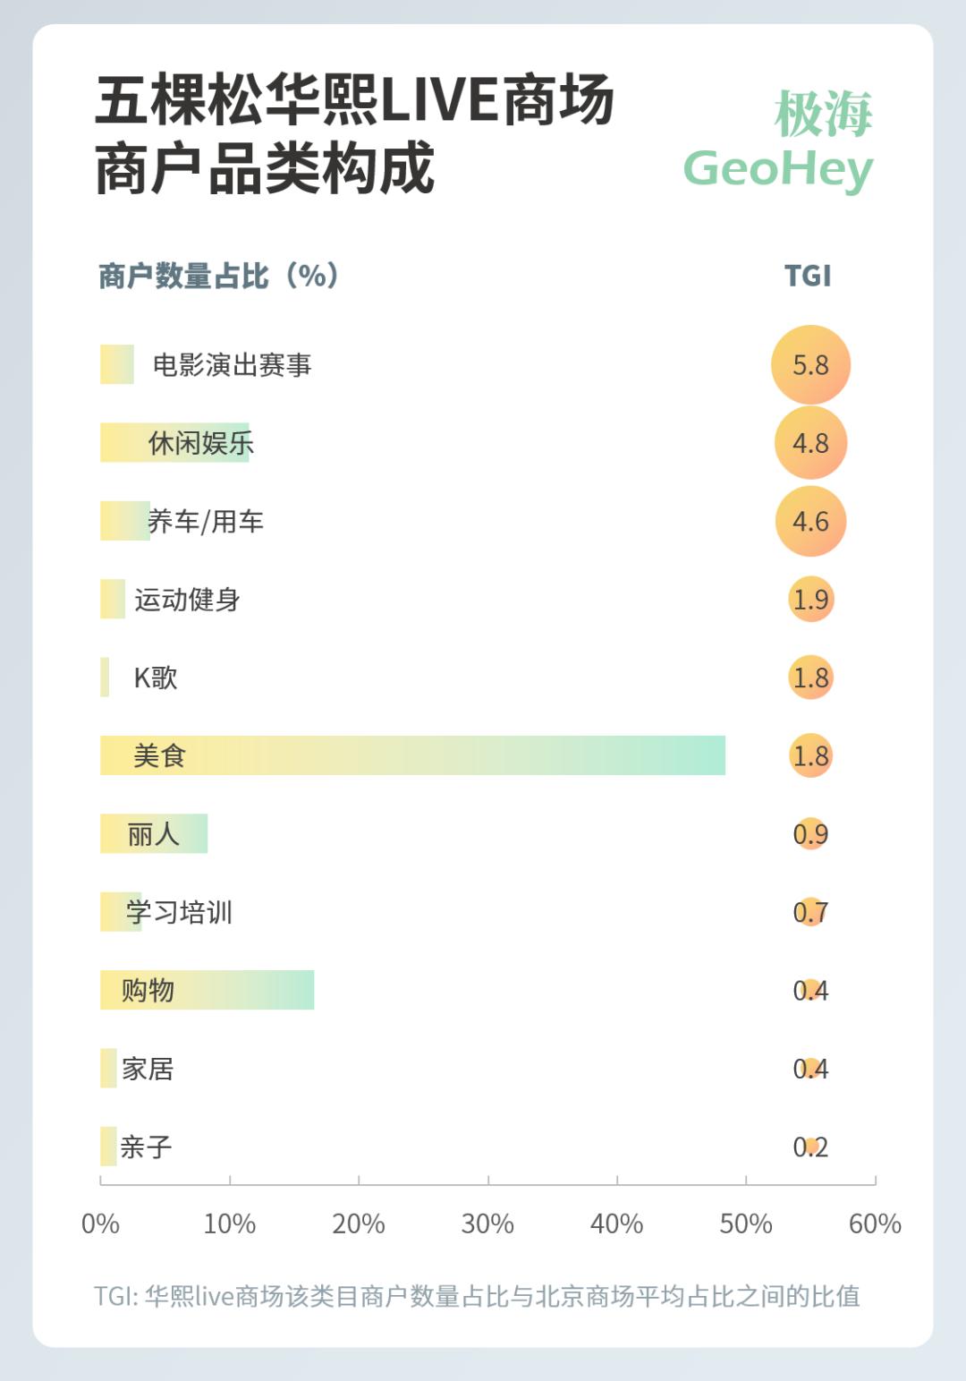Select the 4.8 TGI bubble
Viewport: 966px width, 1381px height.
click(x=810, y=443)
